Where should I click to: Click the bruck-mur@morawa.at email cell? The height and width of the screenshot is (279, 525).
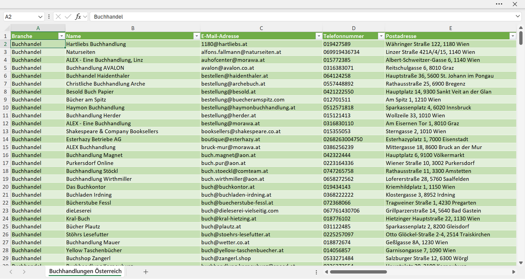(x=261, y=147)
